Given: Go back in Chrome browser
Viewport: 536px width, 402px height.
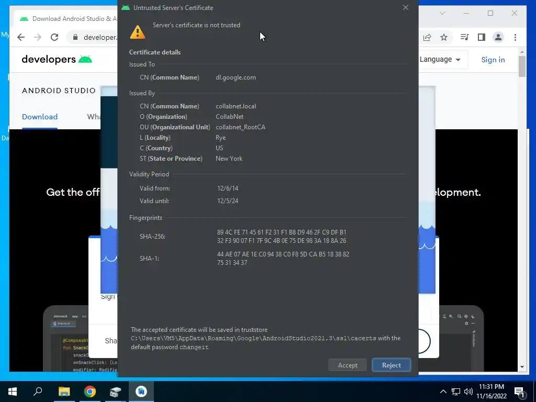Looking at the screenshot, I should (x=21, y=37).
